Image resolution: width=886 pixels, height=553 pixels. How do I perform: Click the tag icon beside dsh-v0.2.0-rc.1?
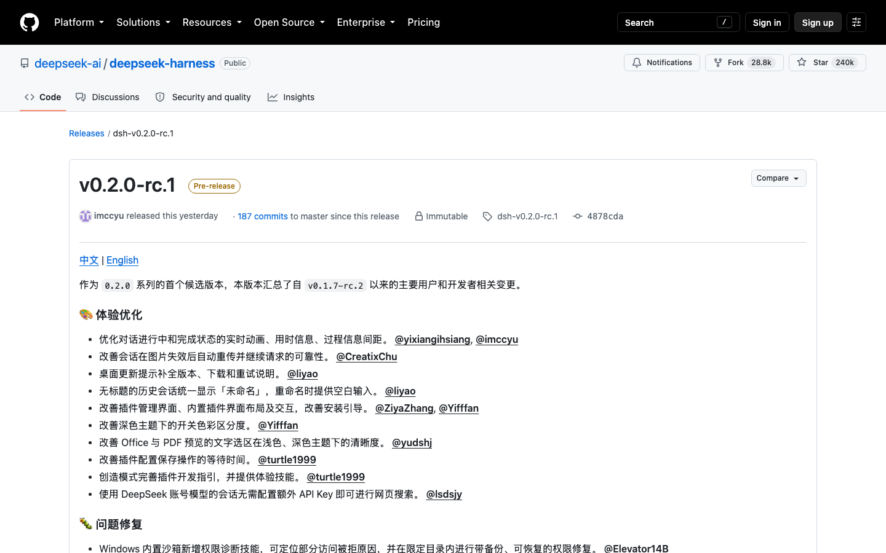point(487,216)
